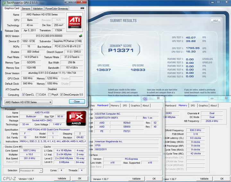Select Mainboard tab in middle CPU-Z window

(x=103, y=105)
